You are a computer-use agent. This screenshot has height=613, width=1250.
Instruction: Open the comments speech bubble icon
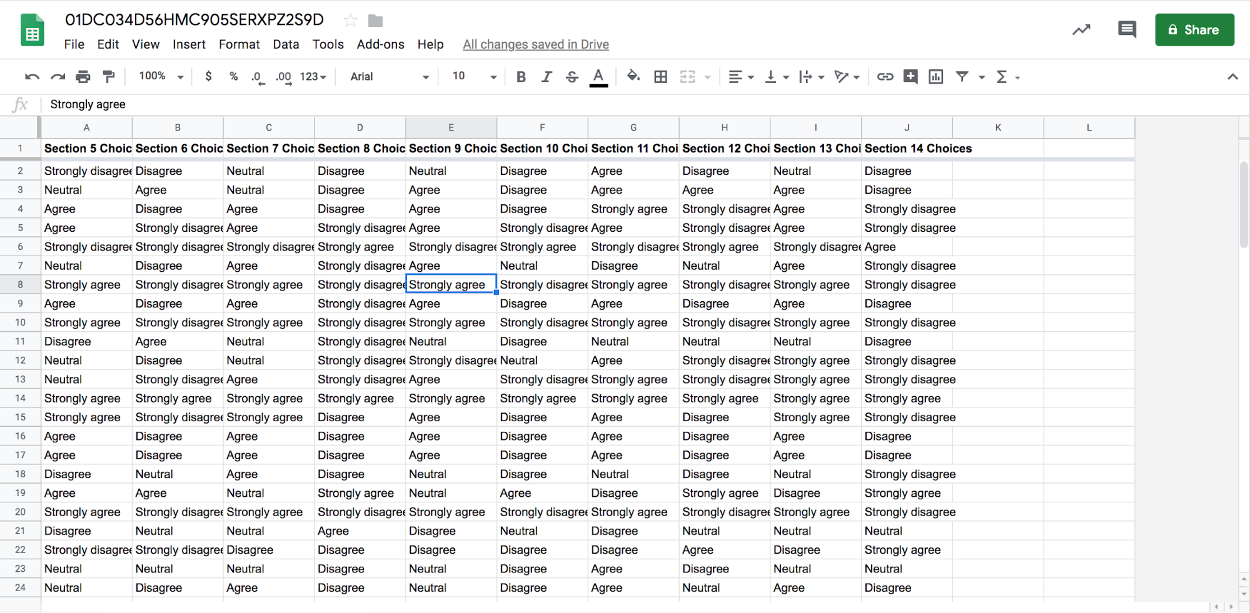click(x=1127, y=29)
